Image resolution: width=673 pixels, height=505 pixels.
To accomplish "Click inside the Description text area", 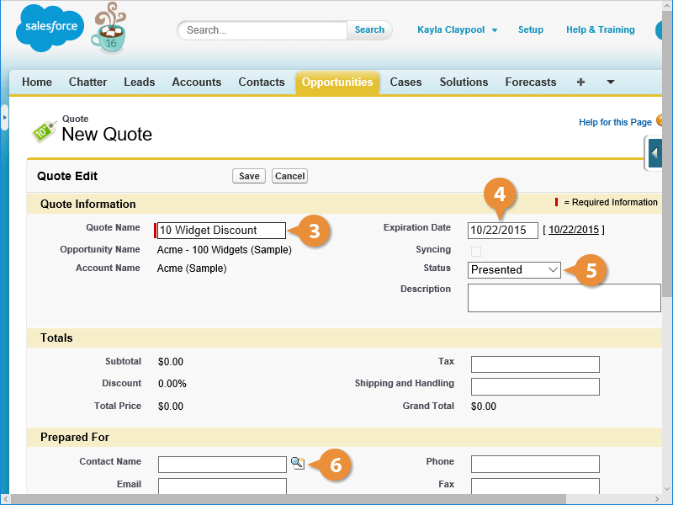I will [564, 298].
